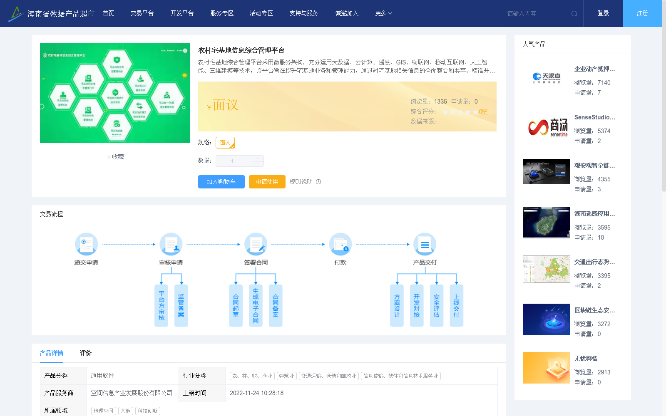Click the 收藏 label
The width and height of the screenshot is (666, 416).
(x=118, y=157)
